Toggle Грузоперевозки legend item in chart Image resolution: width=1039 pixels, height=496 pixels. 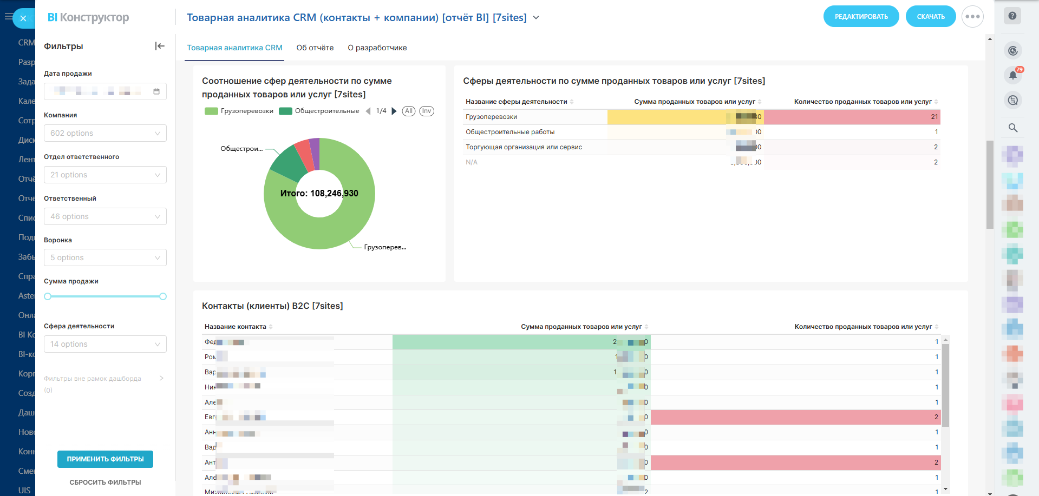pos(239,111)
